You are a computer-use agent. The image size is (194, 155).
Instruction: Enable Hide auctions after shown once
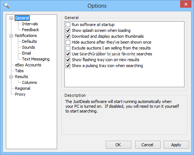point(68,42)
